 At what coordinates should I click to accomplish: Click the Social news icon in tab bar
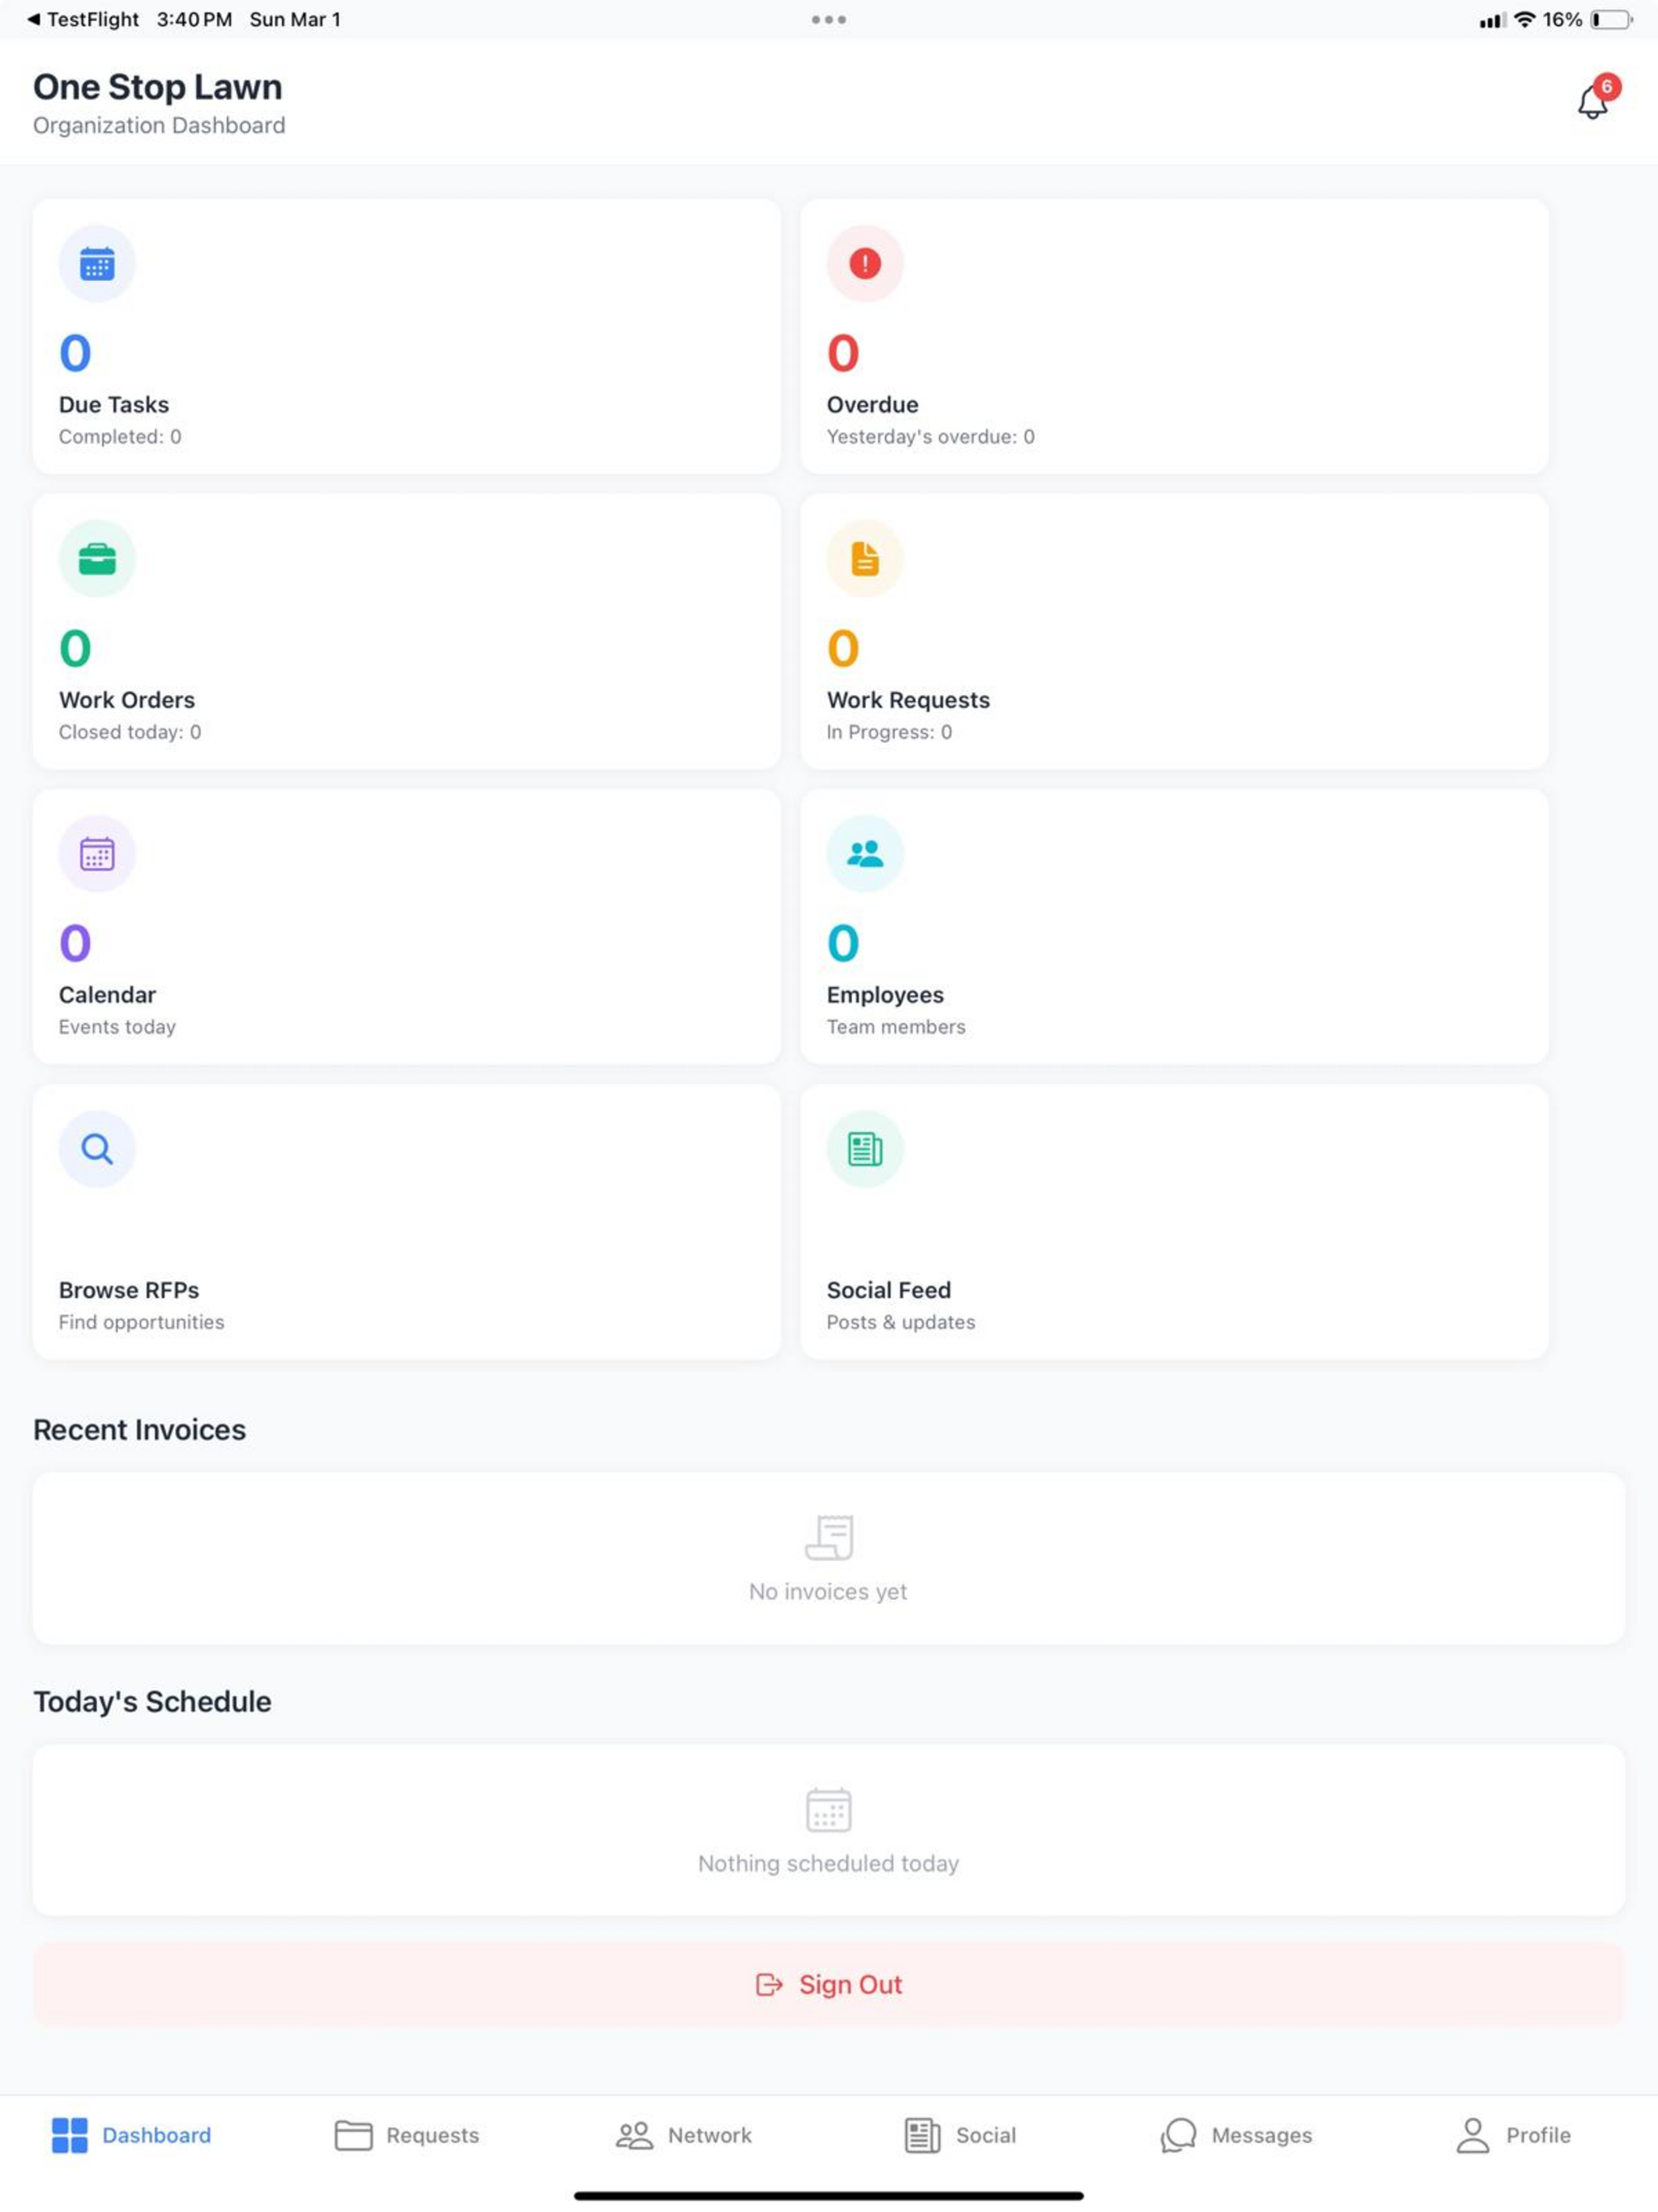922,2135
